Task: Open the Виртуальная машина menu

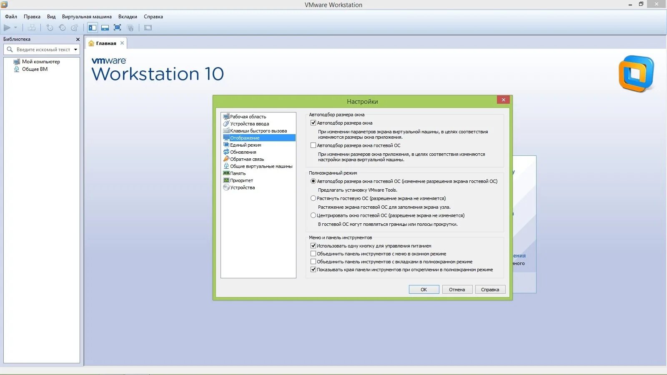Action: (86, 17)
